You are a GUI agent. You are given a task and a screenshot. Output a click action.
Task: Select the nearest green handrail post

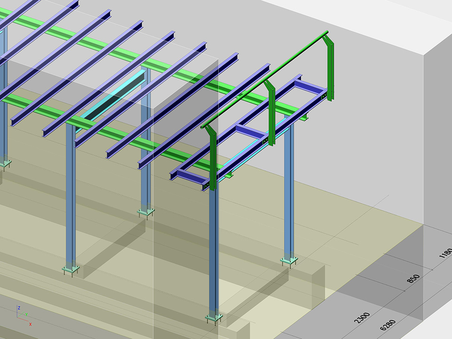coord(211,158)
